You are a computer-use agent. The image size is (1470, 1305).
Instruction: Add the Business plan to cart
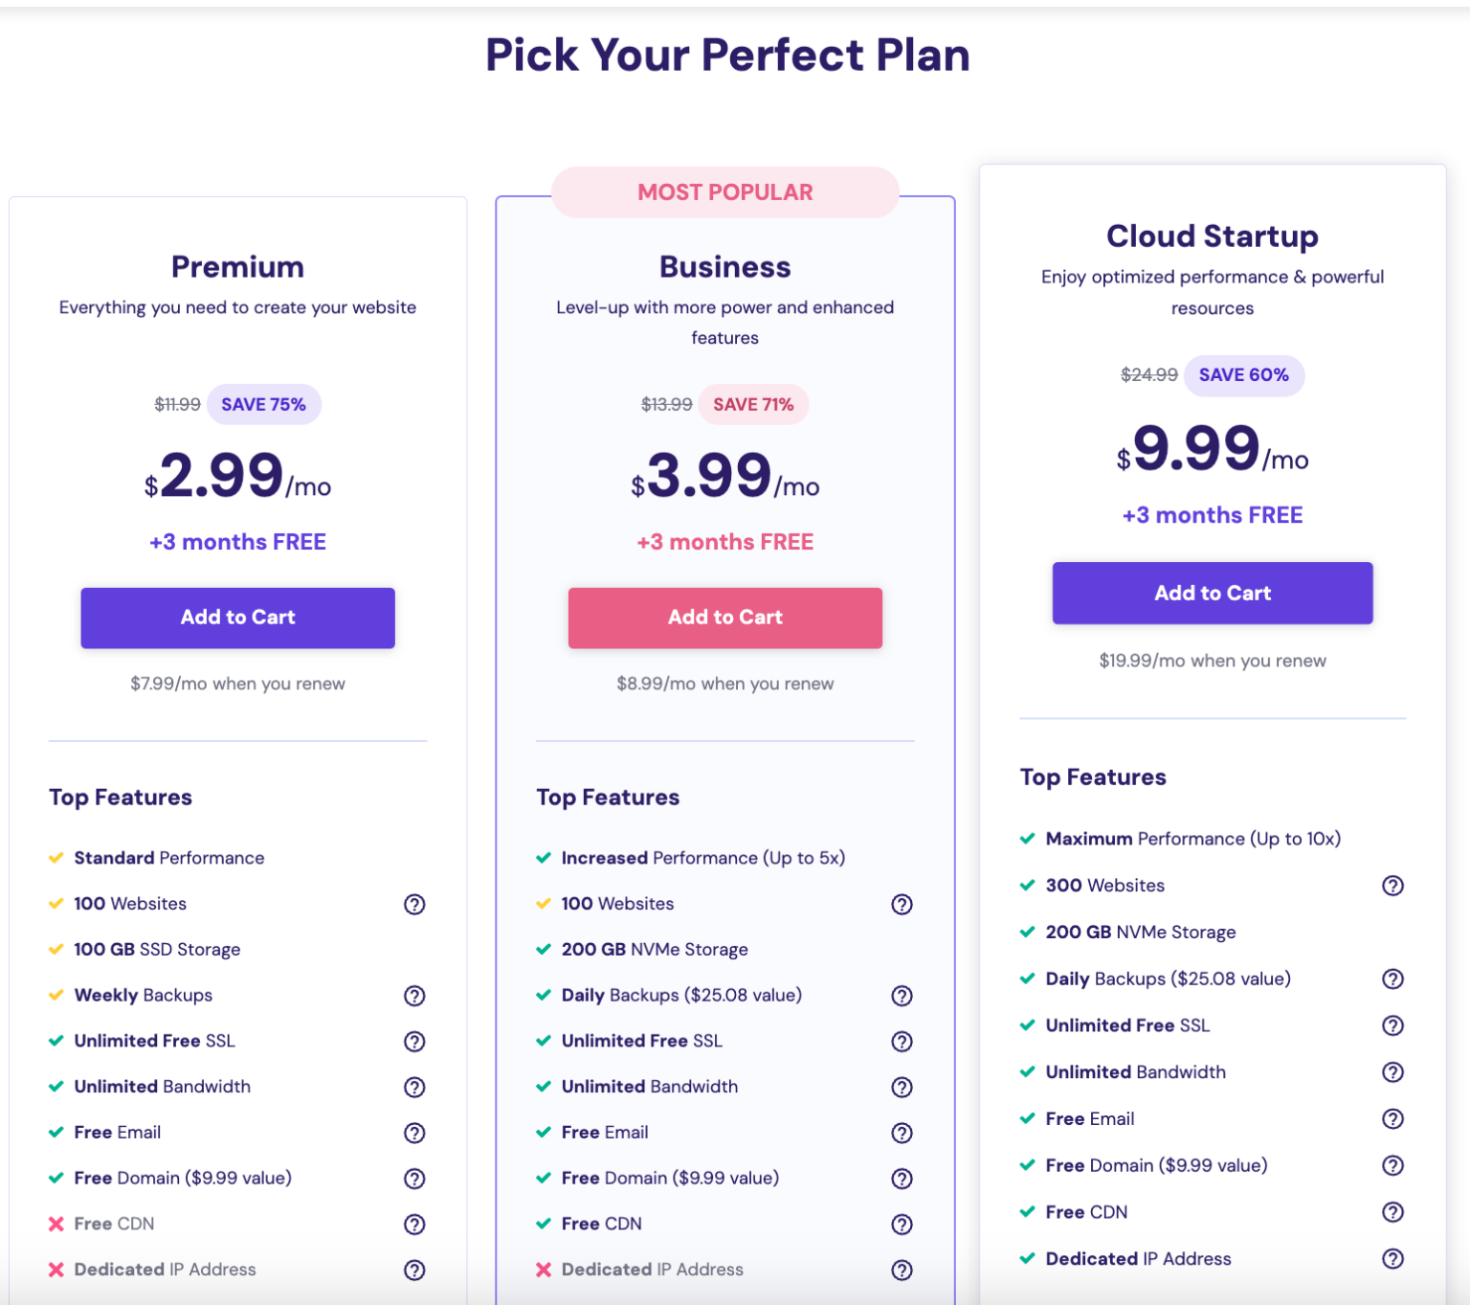click(x=724, y=618)
